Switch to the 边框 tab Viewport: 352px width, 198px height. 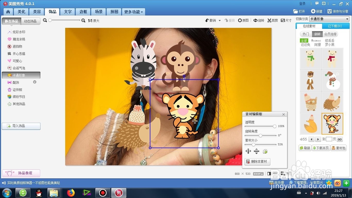(x=83, y=12)
